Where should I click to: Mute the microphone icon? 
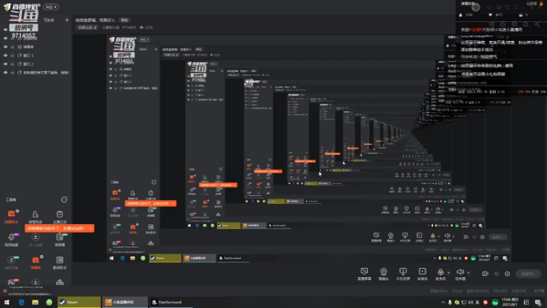(x=440, y=272)
